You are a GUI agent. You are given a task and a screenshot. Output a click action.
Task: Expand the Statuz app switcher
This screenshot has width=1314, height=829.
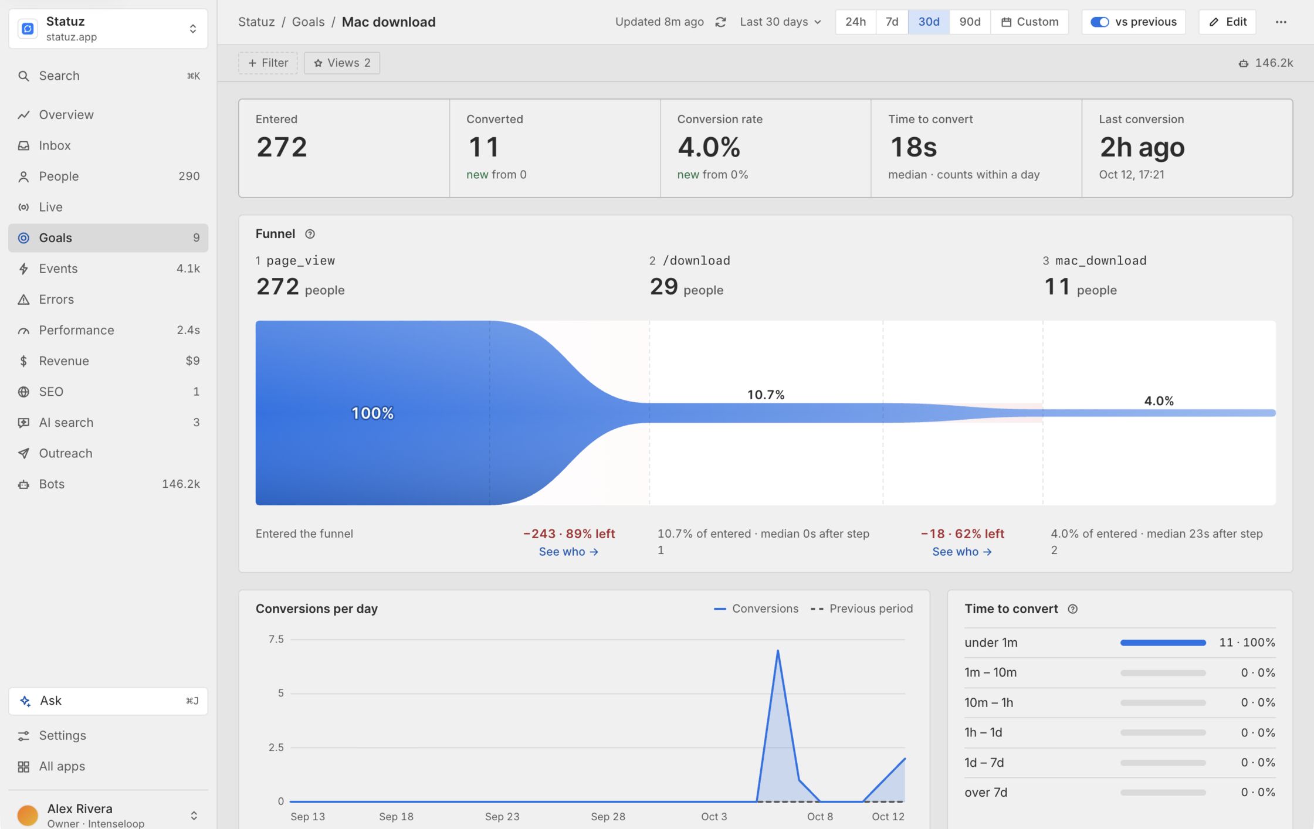[108, 29]
